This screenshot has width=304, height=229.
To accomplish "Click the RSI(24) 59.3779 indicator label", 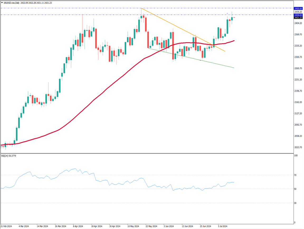I will point(11,156).
